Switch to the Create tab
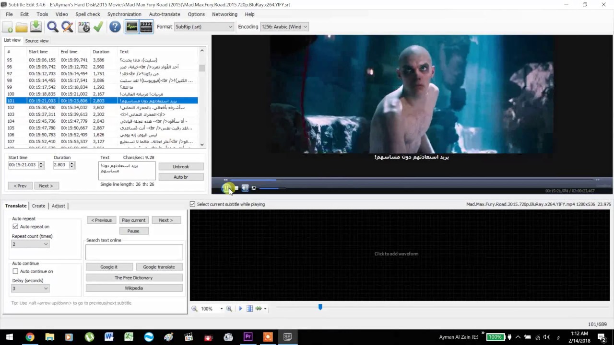This screenshot has width=614, height=345. coord(38,206)
